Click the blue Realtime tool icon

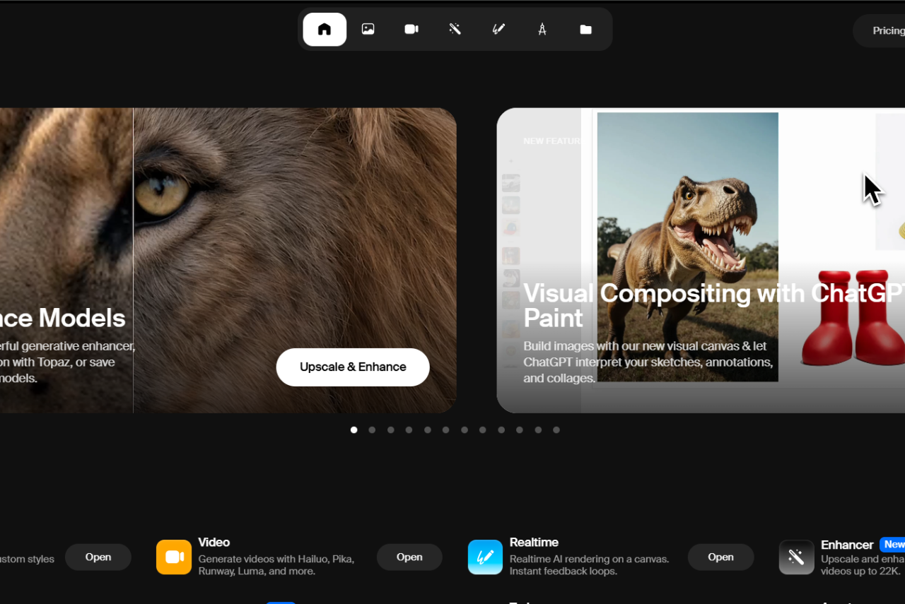[485, 557]
